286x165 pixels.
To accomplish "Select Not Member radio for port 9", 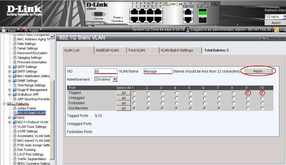I will click(x=248, y=109).
